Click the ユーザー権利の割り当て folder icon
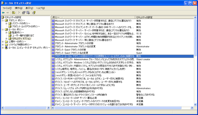This screenshot has width=198, height=115. [10, 36]
